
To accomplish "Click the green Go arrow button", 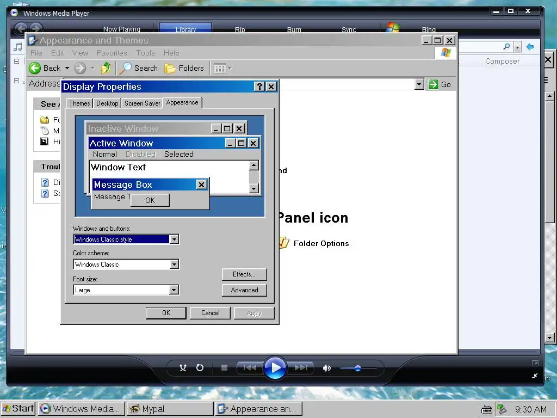I will (x=434, y=84).
